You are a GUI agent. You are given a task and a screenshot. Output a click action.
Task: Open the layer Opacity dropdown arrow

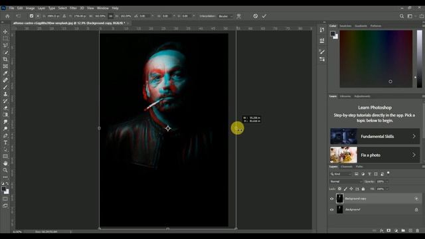pyautogui.click(x=387, y=181)
